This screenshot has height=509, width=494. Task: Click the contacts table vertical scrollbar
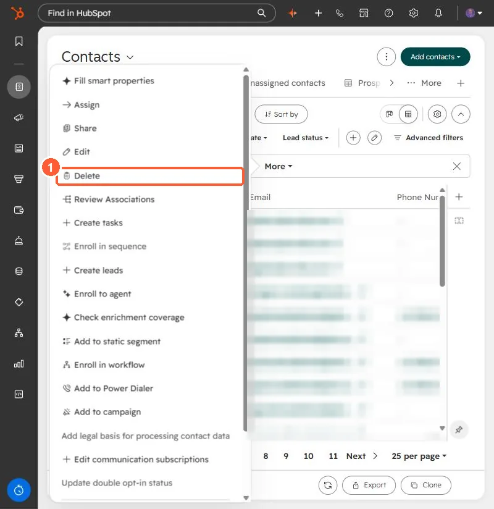[x=442, y=241]
